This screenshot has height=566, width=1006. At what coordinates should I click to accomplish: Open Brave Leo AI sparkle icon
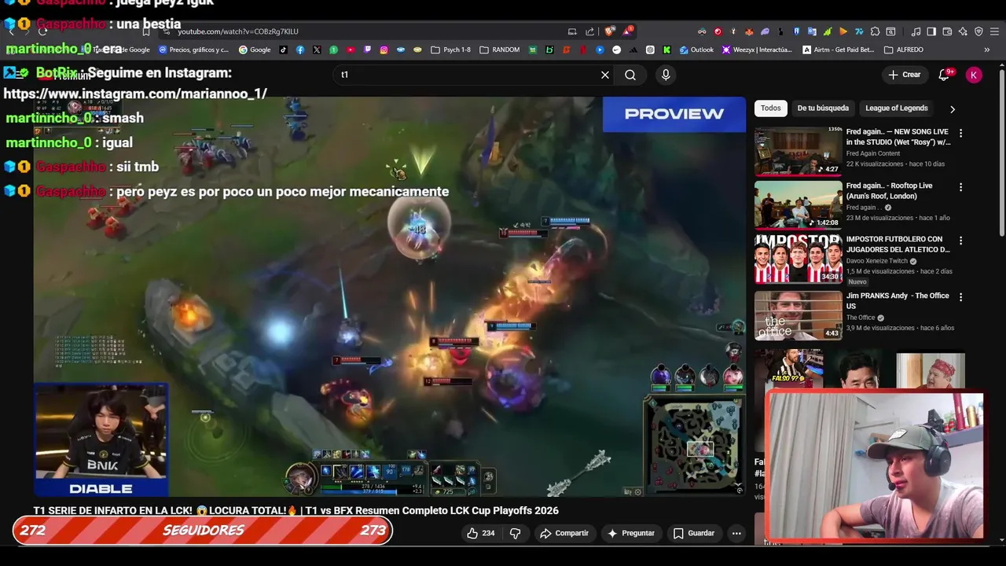pos(963,31)
